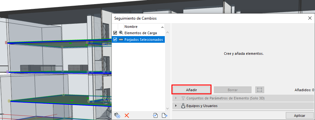Click the select-elements rectangle icon beside Borrar

click(259, 90)
